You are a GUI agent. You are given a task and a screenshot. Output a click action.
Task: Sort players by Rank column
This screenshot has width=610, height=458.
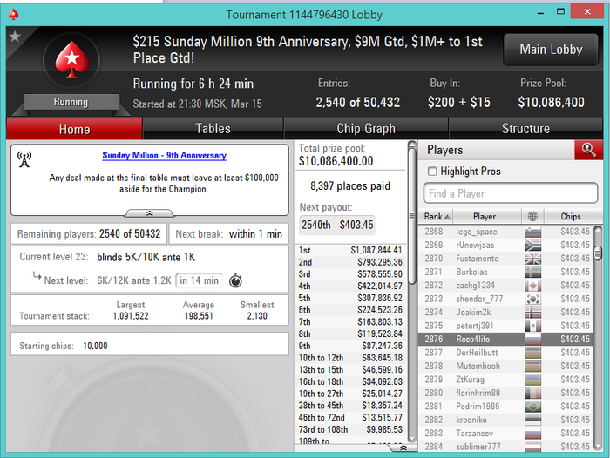436,216
